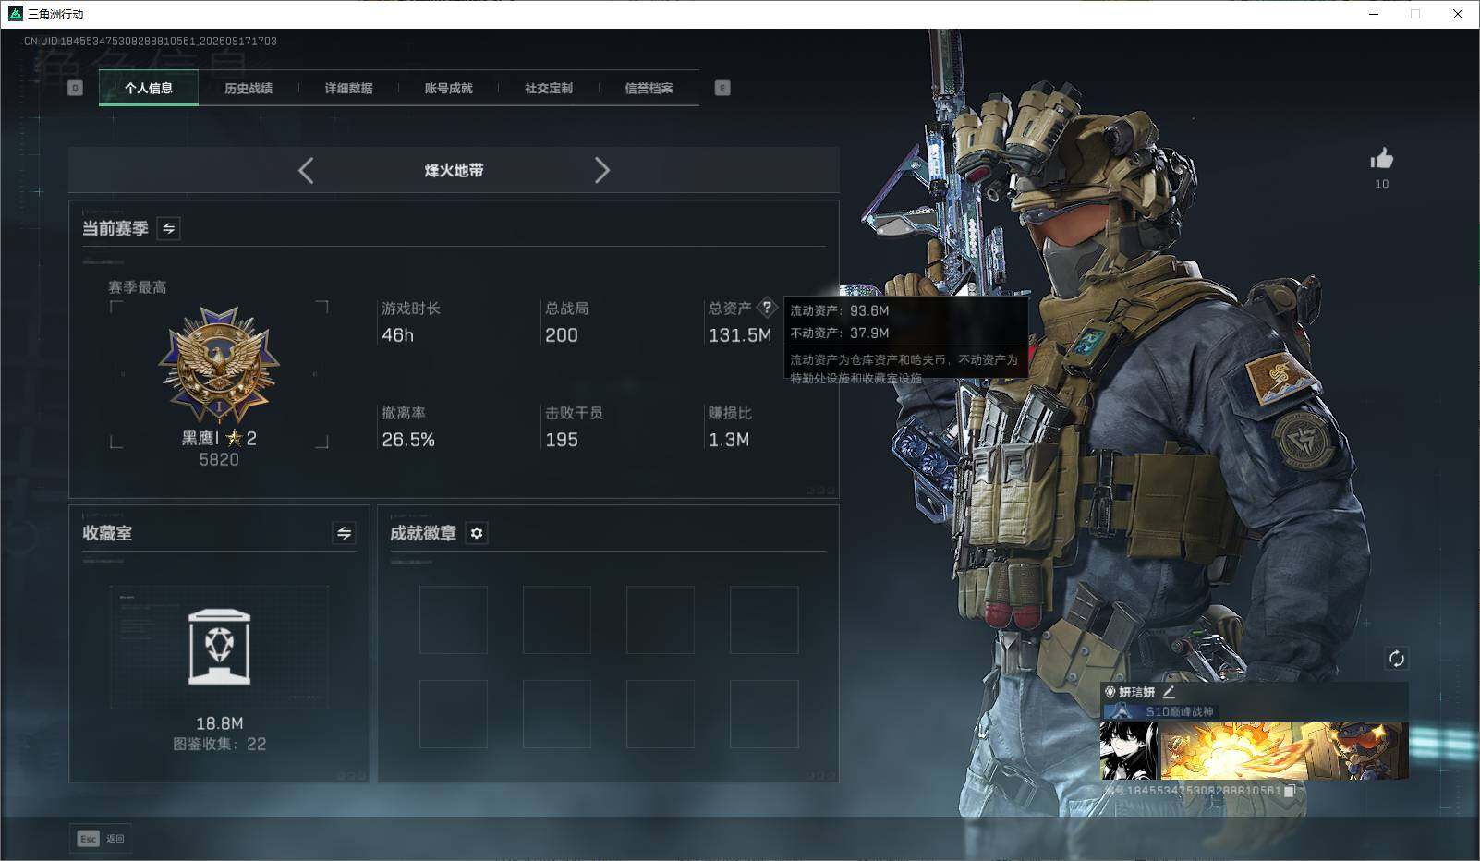Click the 总资产 question mark help icon

point(767,308)
